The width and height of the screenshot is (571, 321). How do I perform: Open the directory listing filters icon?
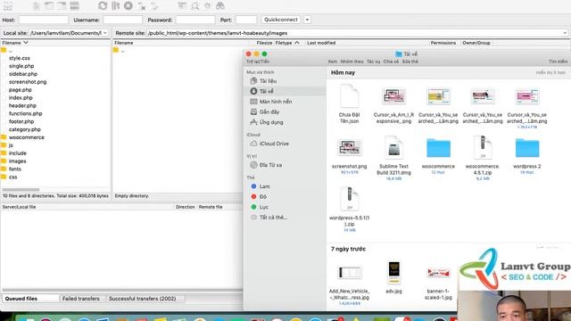click(182, 6)
